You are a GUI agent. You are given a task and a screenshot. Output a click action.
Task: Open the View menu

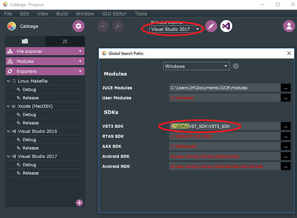[42, 14]
